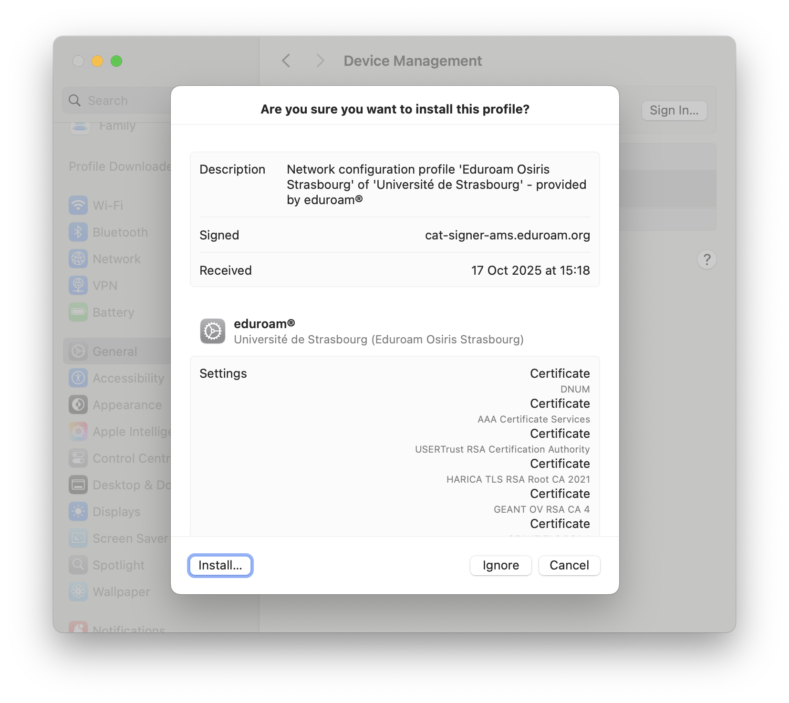The height and width of the screenshot is (703, 789).
Task: Click the eduroam profile gear icon
Action: pyautogui.click(x=213, y=331)
